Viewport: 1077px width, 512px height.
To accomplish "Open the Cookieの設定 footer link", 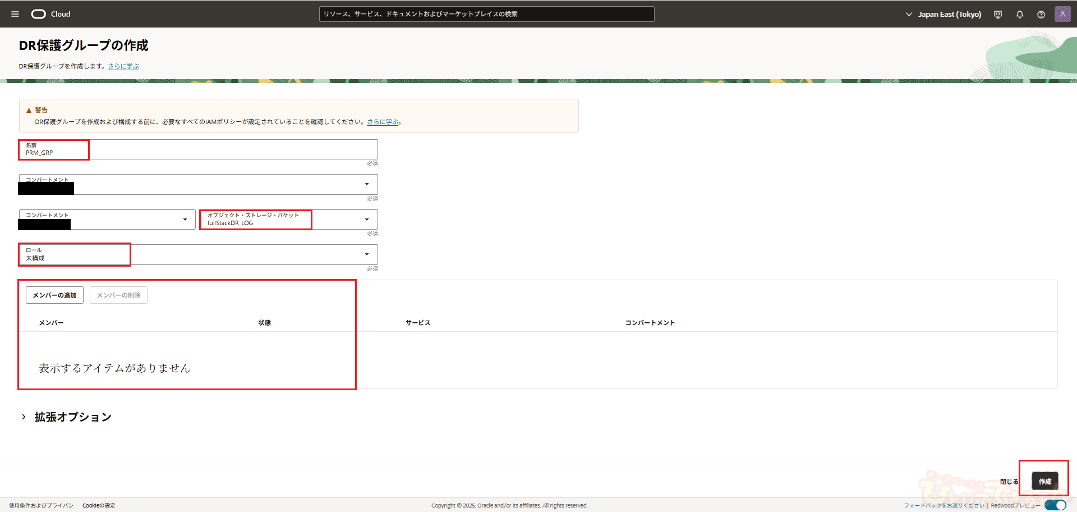I will coord(99,506).
